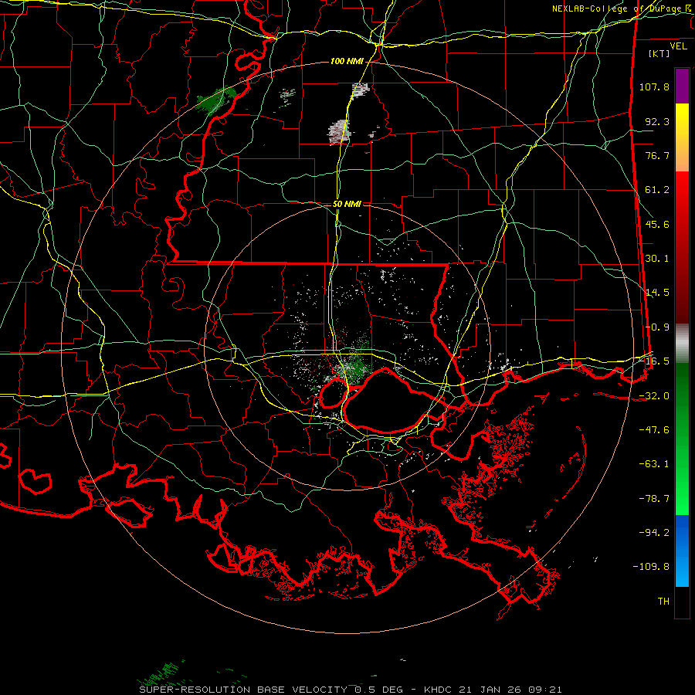Click the -109.8 velocity legend value

click(651, 567)
